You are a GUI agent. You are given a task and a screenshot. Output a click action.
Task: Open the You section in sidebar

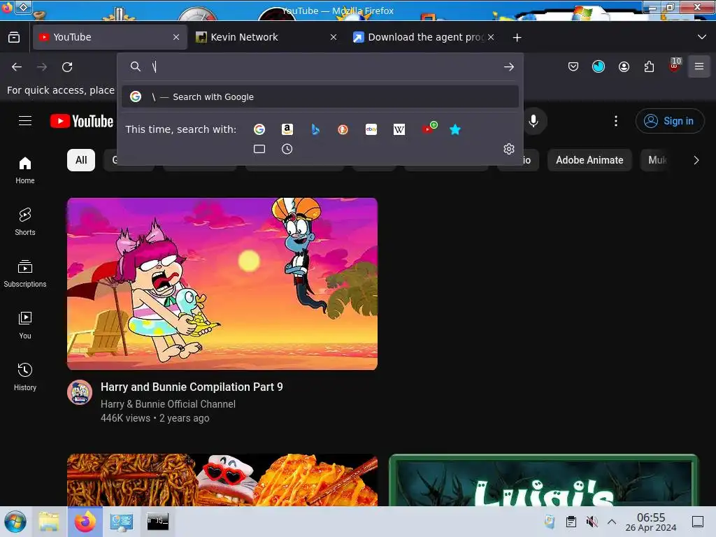coord(25,325)
